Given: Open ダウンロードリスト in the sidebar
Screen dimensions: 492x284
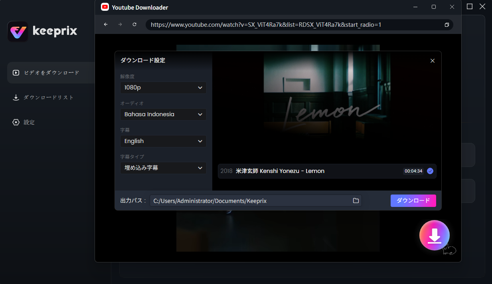Looking at the screenshot, I should point(48,97).
